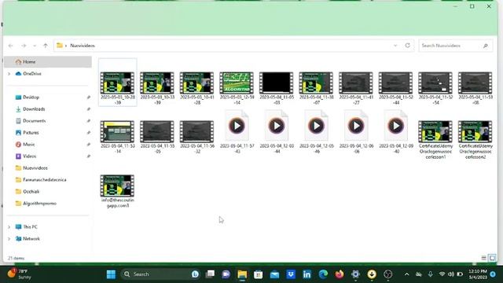Select video 2023-05-04_11-55-05
This screenshot has height=283, width=503.
(x=157, y=137)
